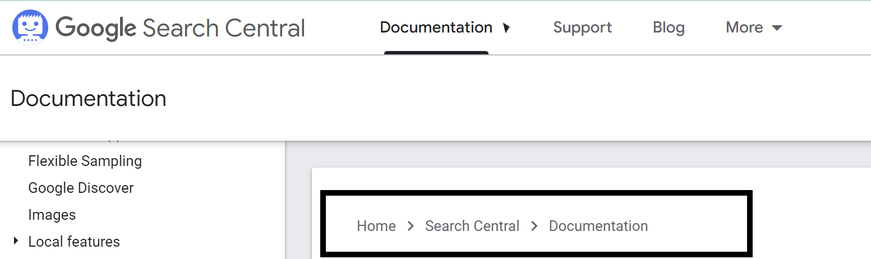Open the More menu
The image size is (871, 259).
pyautogui.click(x=754, y=27)
